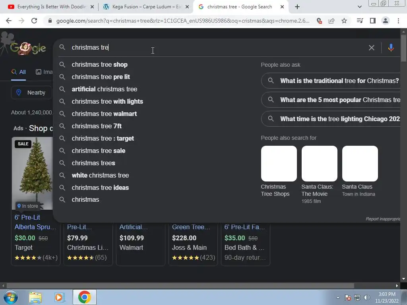Open the volume speaker tray icon
Screen dimensions: 407x305
click(x=366, y=297)
